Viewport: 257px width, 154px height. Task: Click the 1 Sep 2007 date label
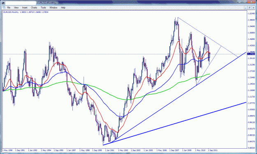tap(174, 150)
